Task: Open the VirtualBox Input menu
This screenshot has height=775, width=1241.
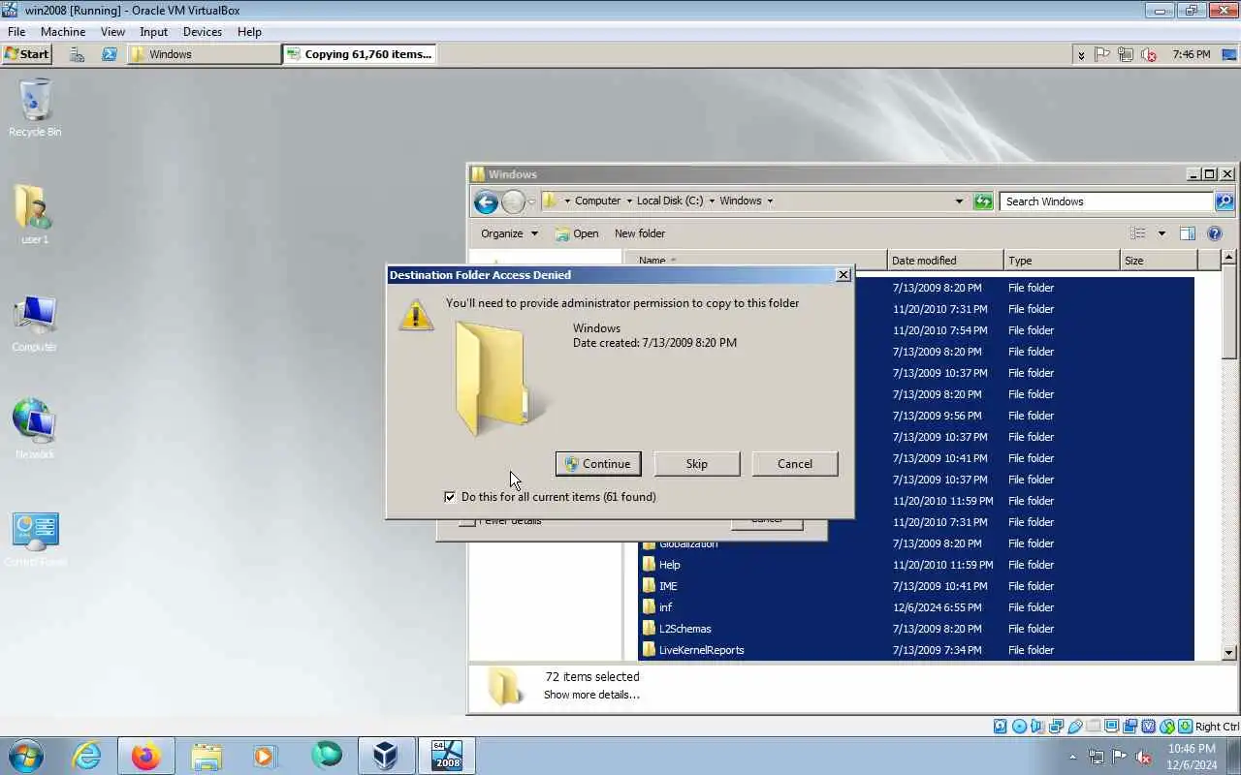Action: 153,32
